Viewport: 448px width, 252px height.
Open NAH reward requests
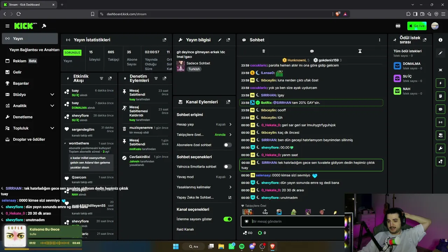coord(409,91)
